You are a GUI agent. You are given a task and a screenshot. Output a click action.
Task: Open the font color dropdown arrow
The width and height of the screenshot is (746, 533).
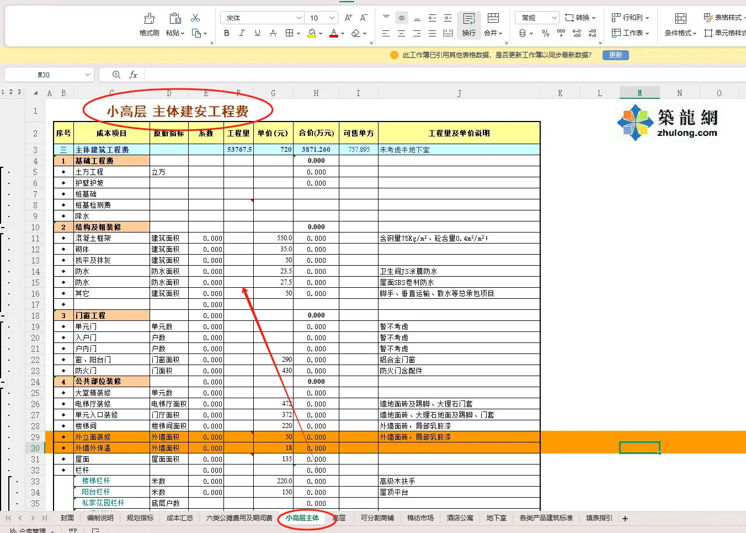coord(343,34)
